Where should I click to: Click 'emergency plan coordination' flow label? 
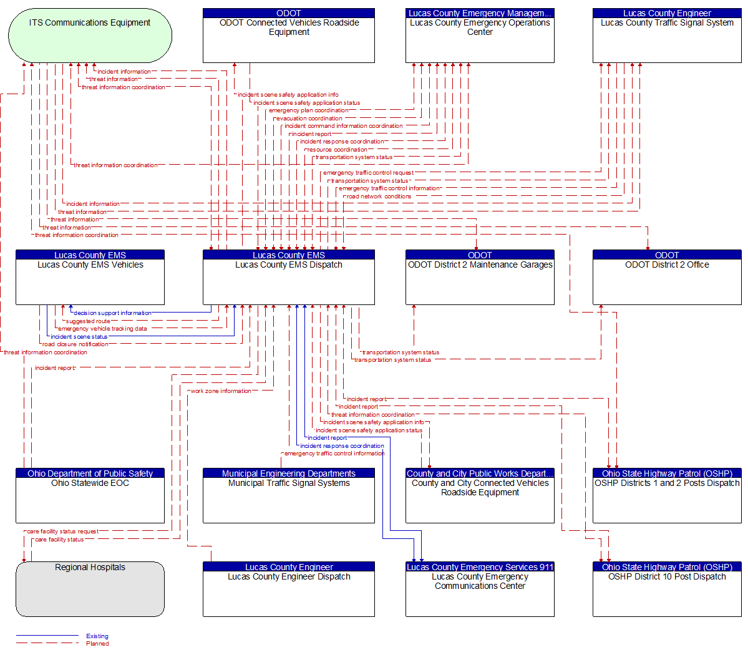point(309,110)
